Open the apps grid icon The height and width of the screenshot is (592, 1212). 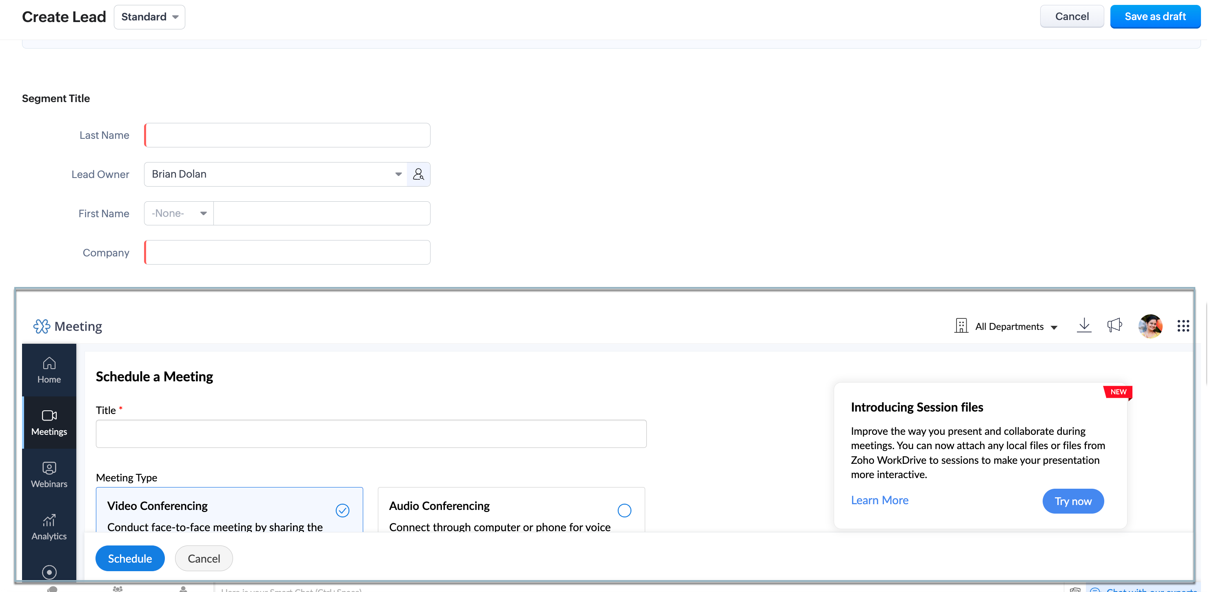tap(1183, 326)
